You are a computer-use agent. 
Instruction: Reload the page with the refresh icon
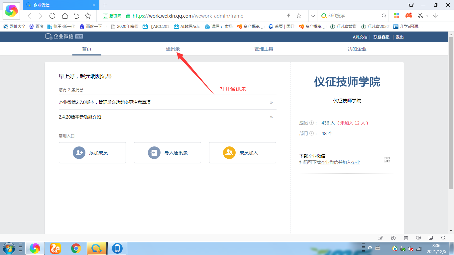point(52,16)
